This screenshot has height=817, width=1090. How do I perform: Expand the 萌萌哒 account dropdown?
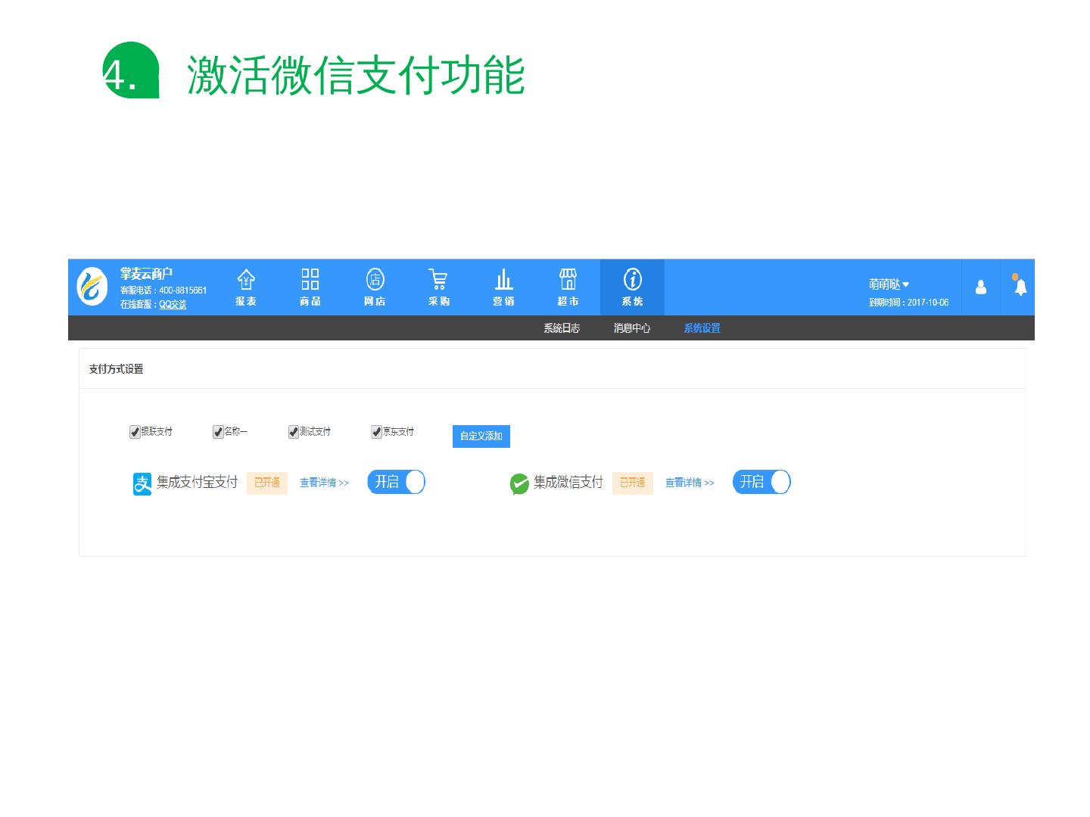point(889,284)
